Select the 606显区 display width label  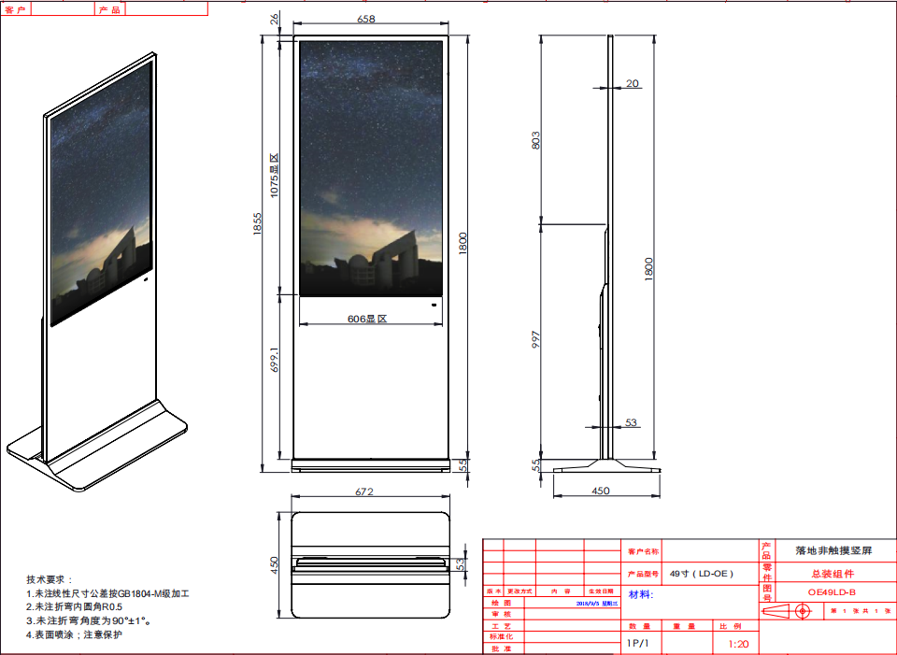[x=367, y=319]
